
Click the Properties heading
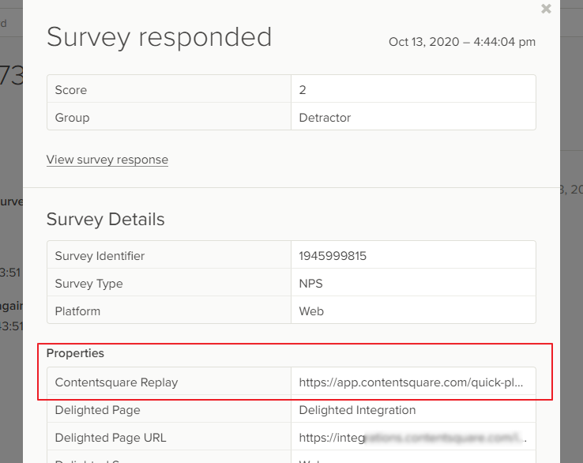click(75, 353)
